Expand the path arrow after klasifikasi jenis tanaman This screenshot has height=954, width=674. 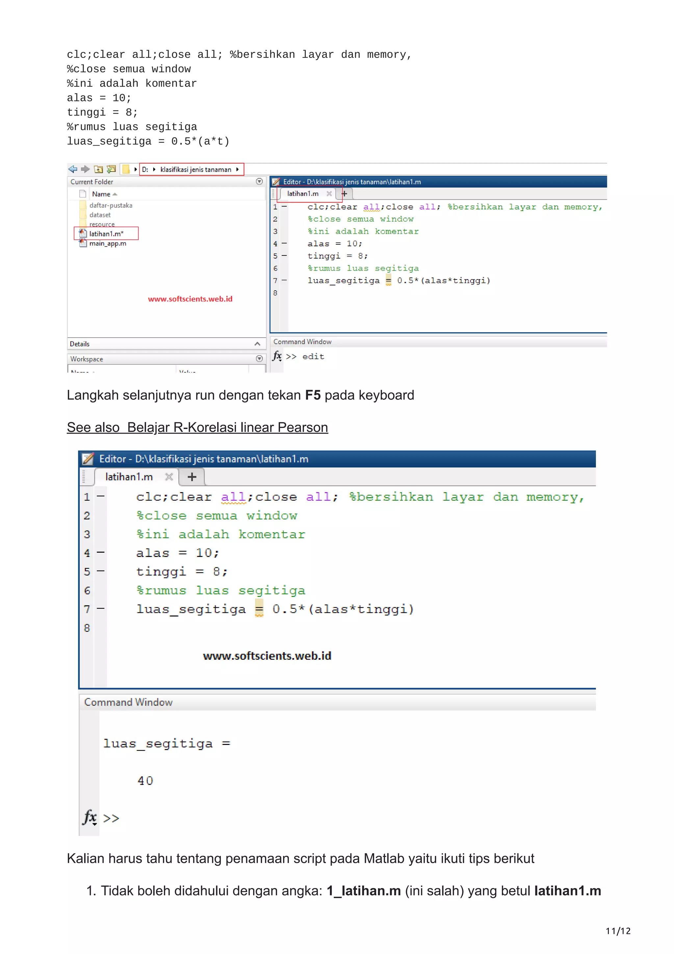[x=238, y=170]
